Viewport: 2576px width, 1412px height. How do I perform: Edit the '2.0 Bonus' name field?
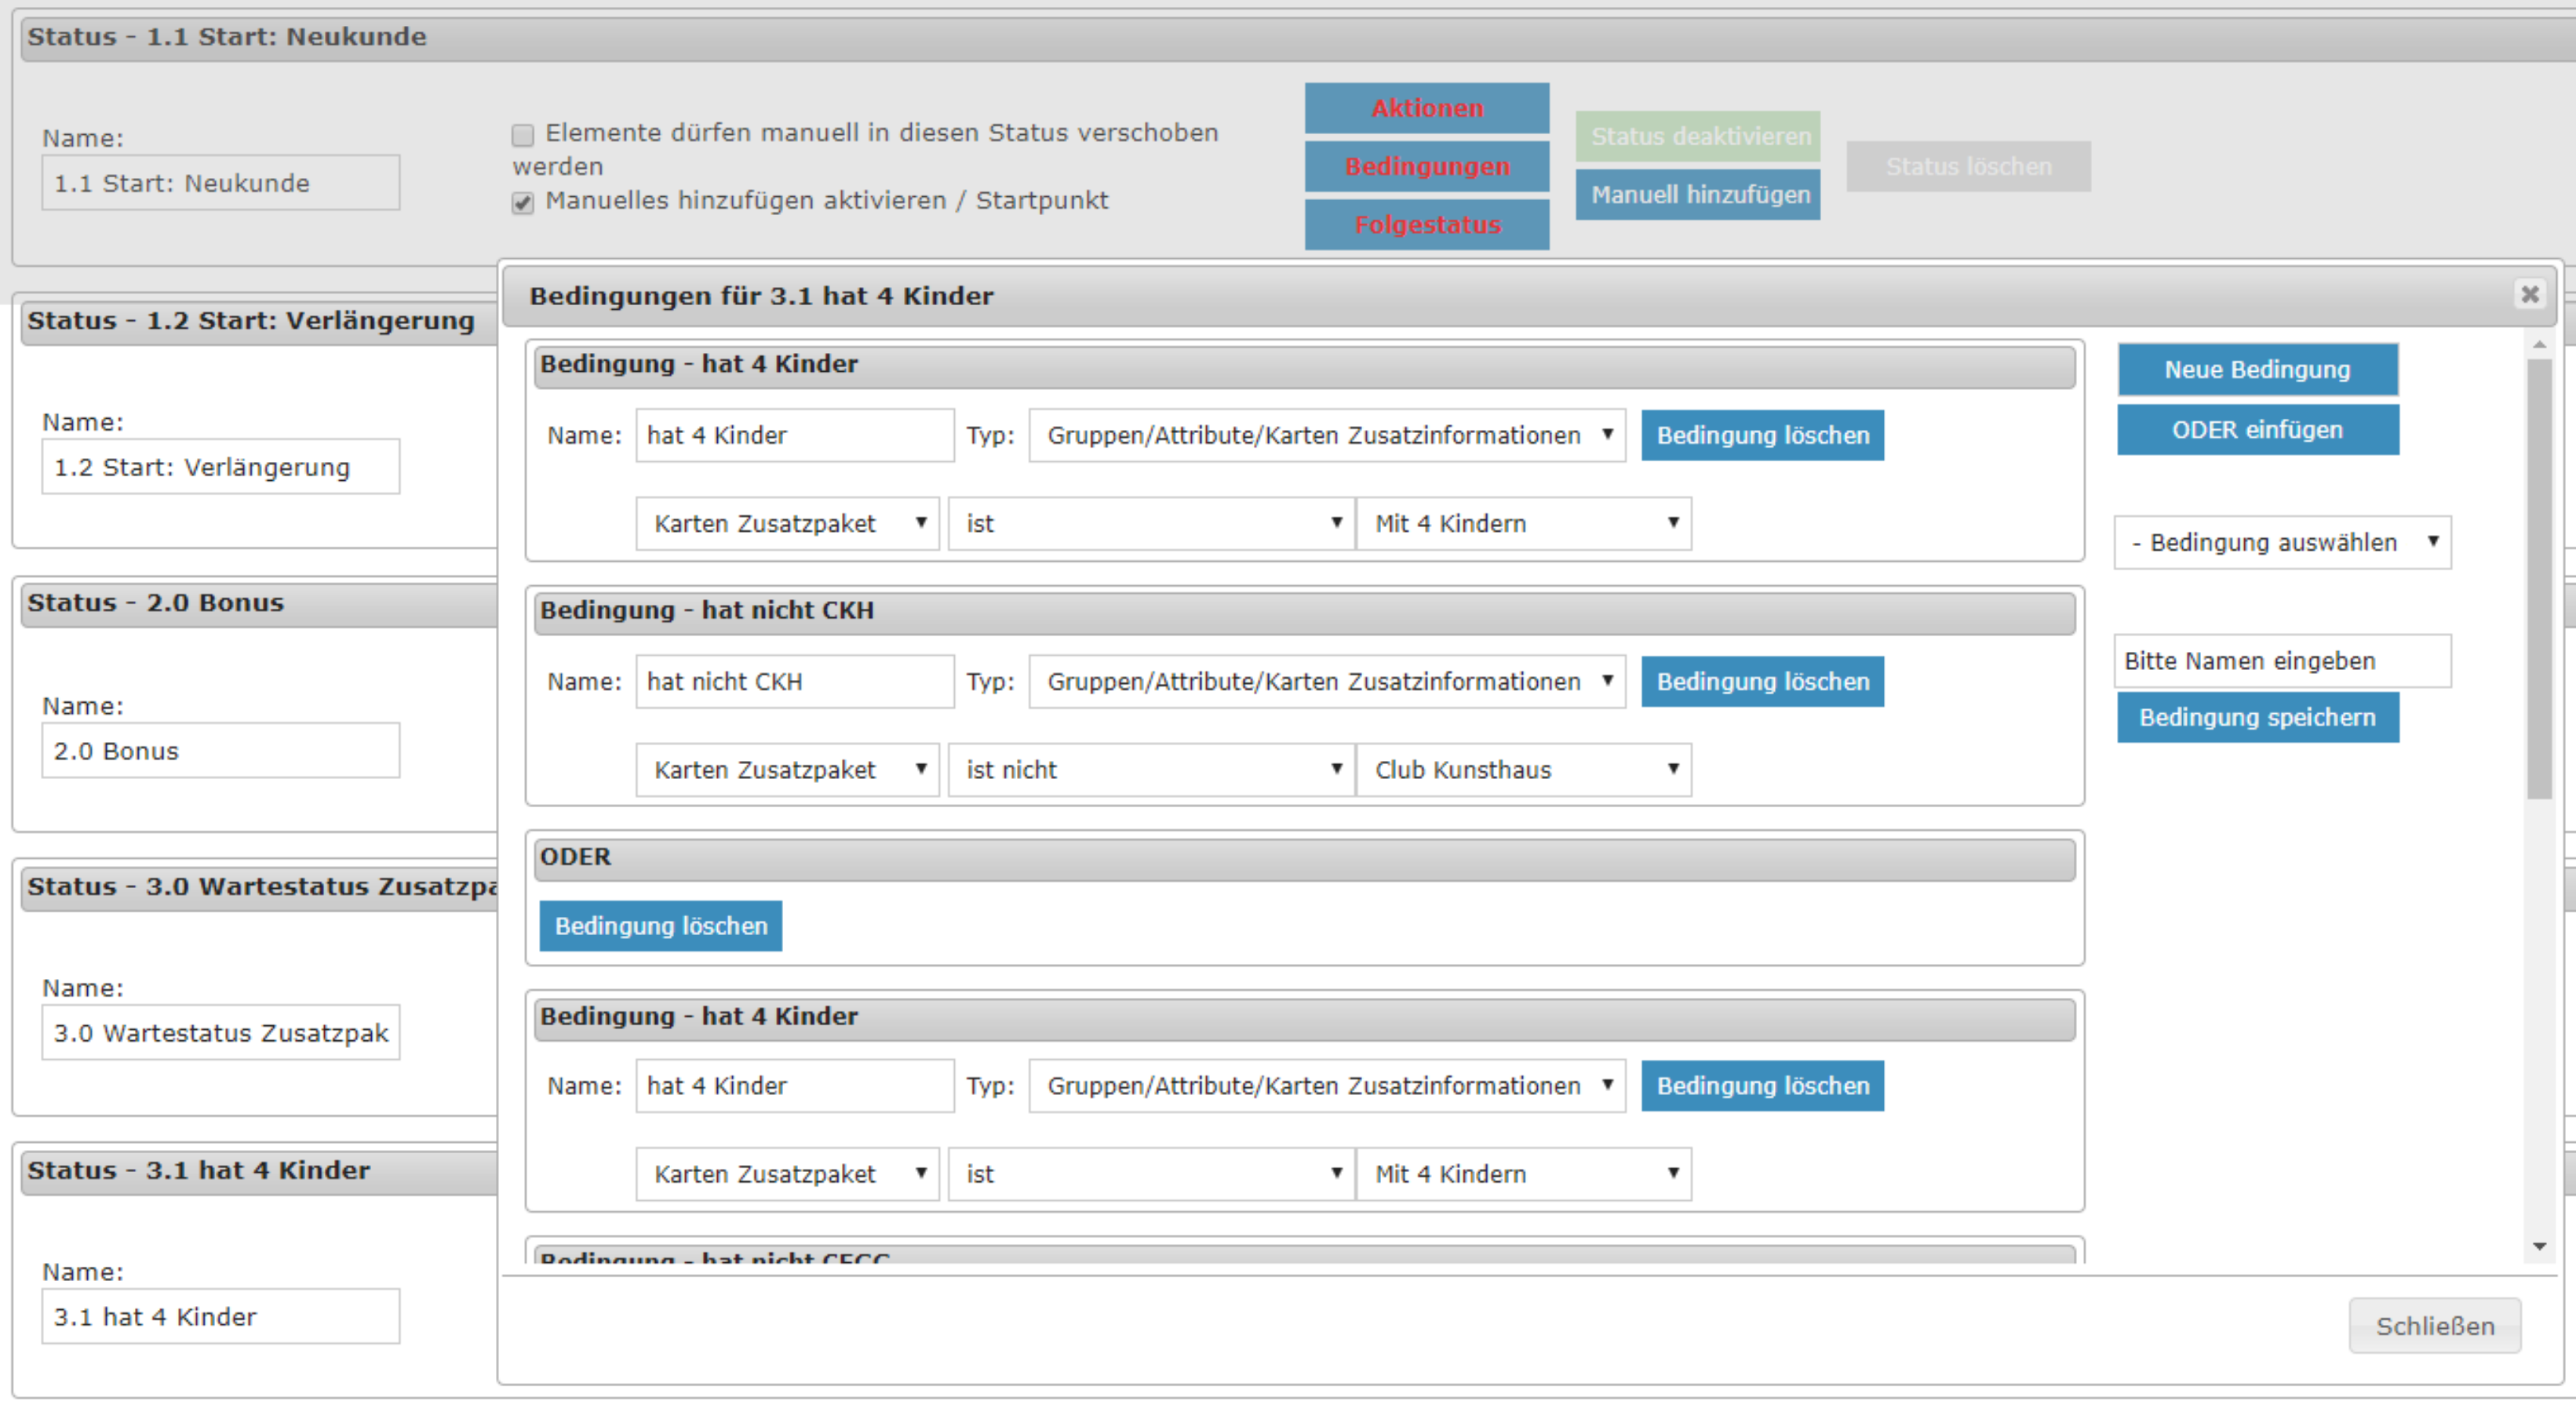(x=220, y=750)
